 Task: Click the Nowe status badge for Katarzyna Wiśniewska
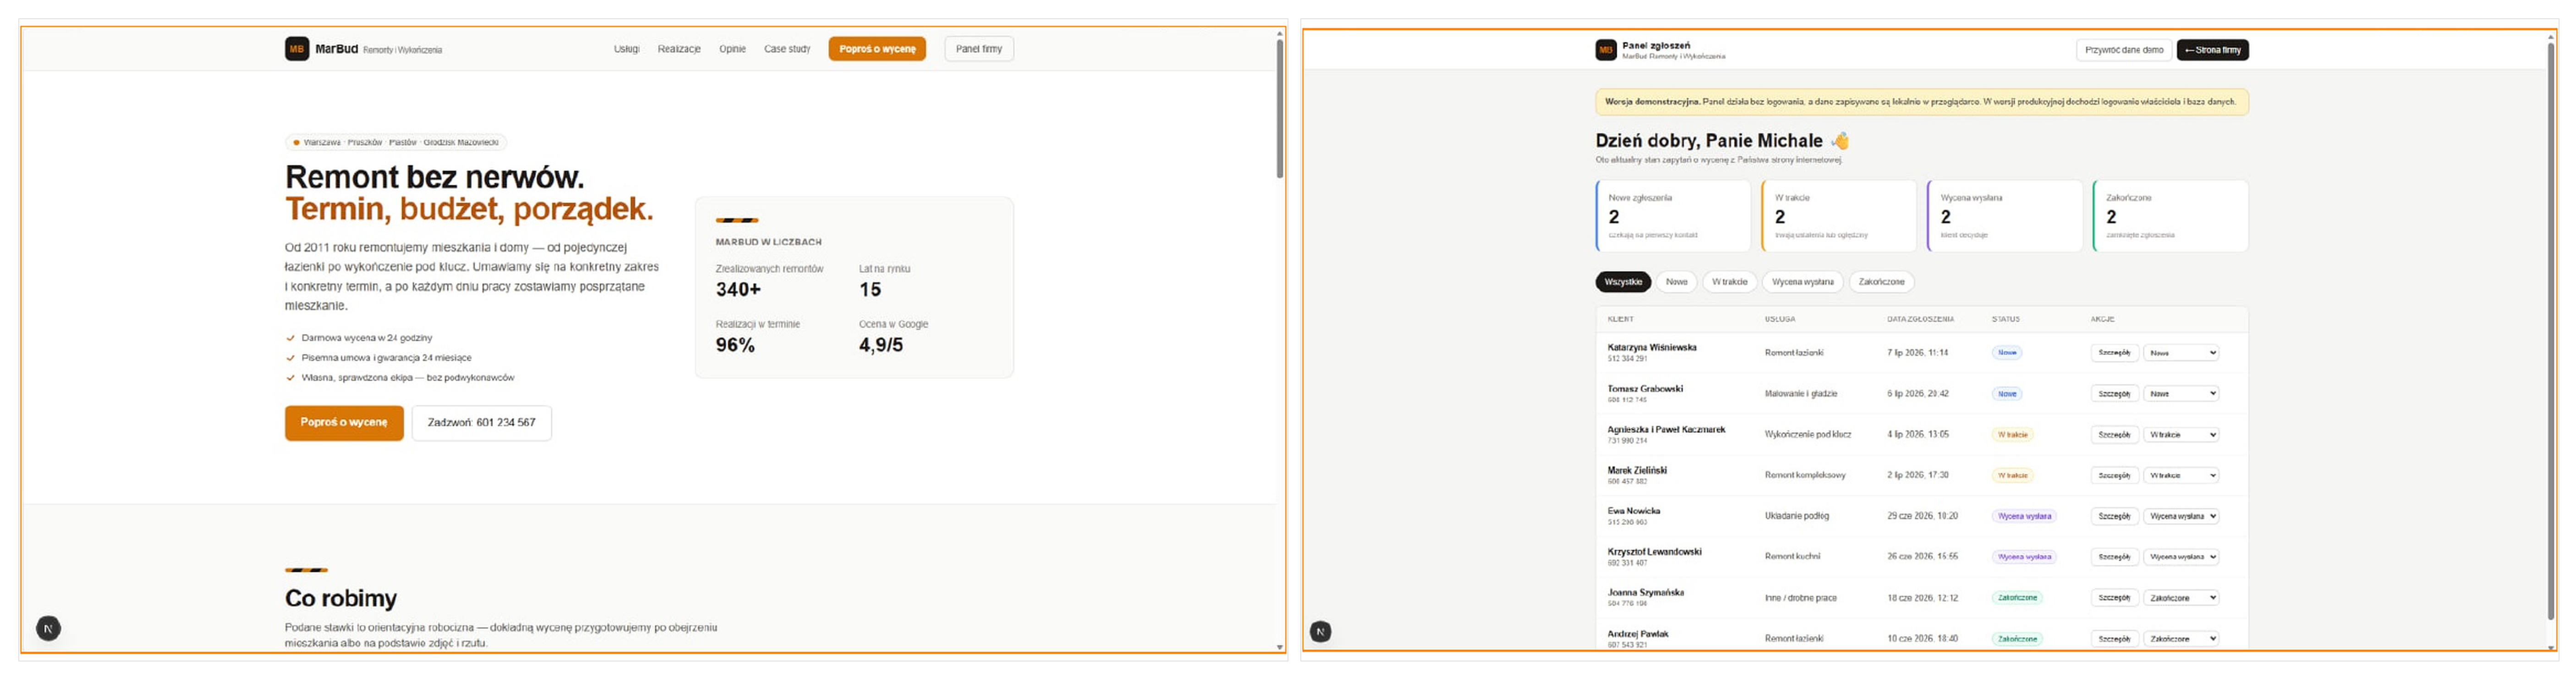coord(2007,353)
